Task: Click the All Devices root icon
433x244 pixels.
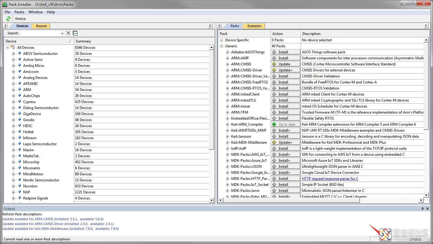Action: [13, 47]
